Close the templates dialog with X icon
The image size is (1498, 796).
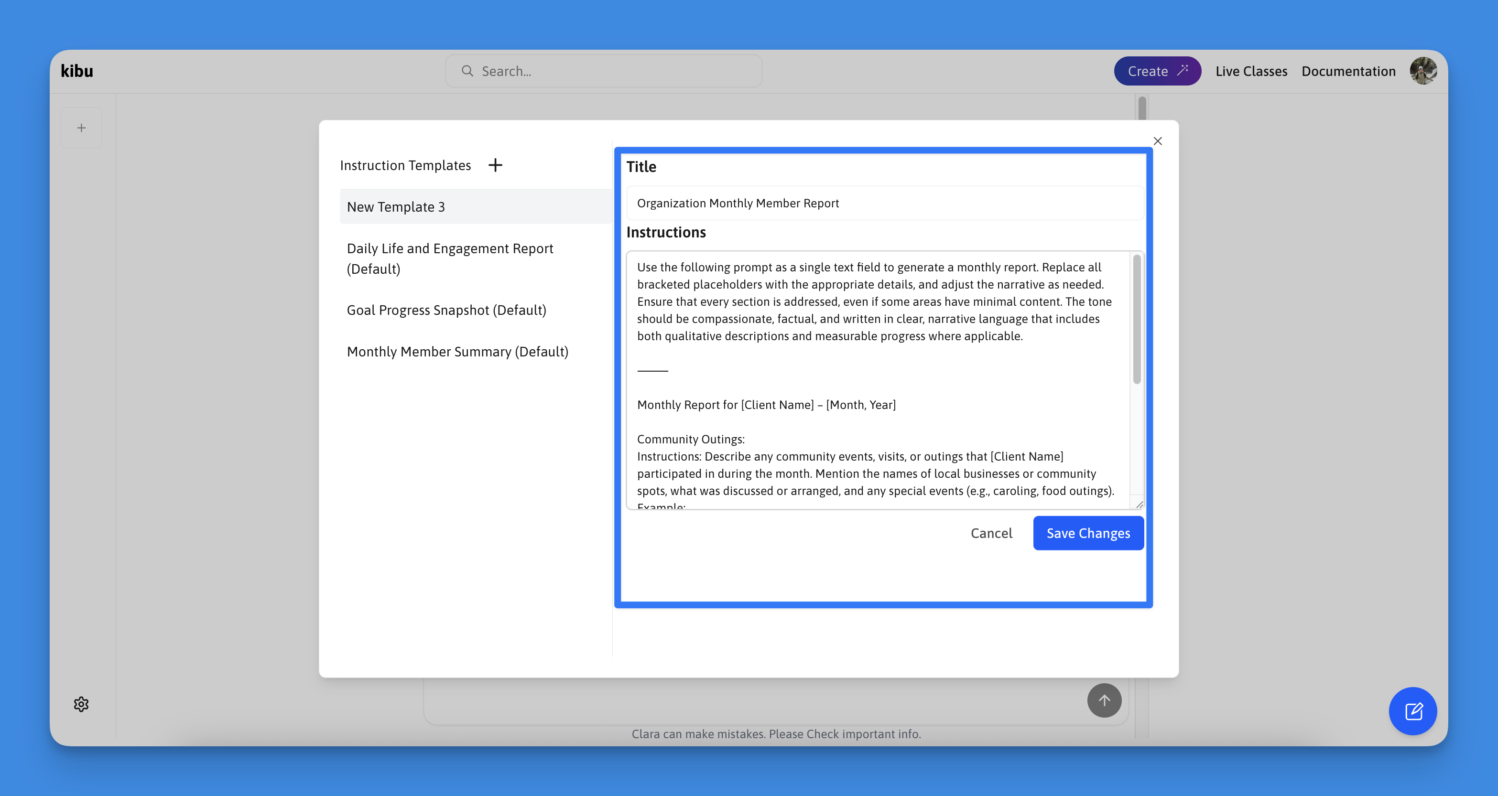1157,141
